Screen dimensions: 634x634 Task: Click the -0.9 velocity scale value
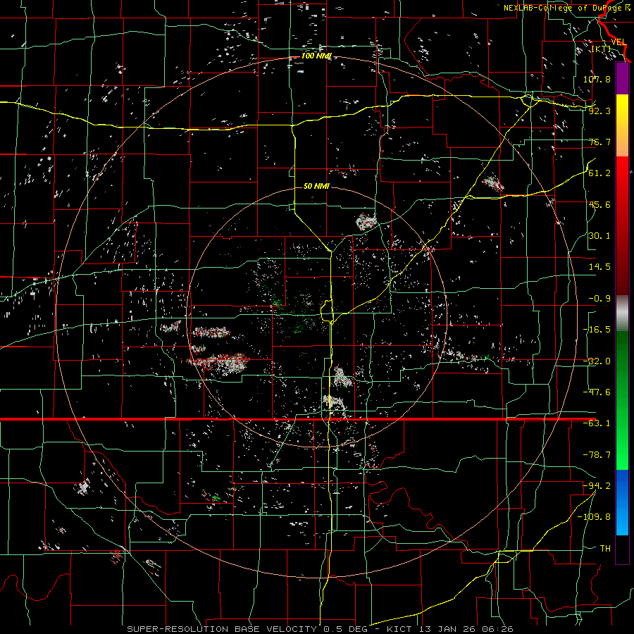(599, 299)
